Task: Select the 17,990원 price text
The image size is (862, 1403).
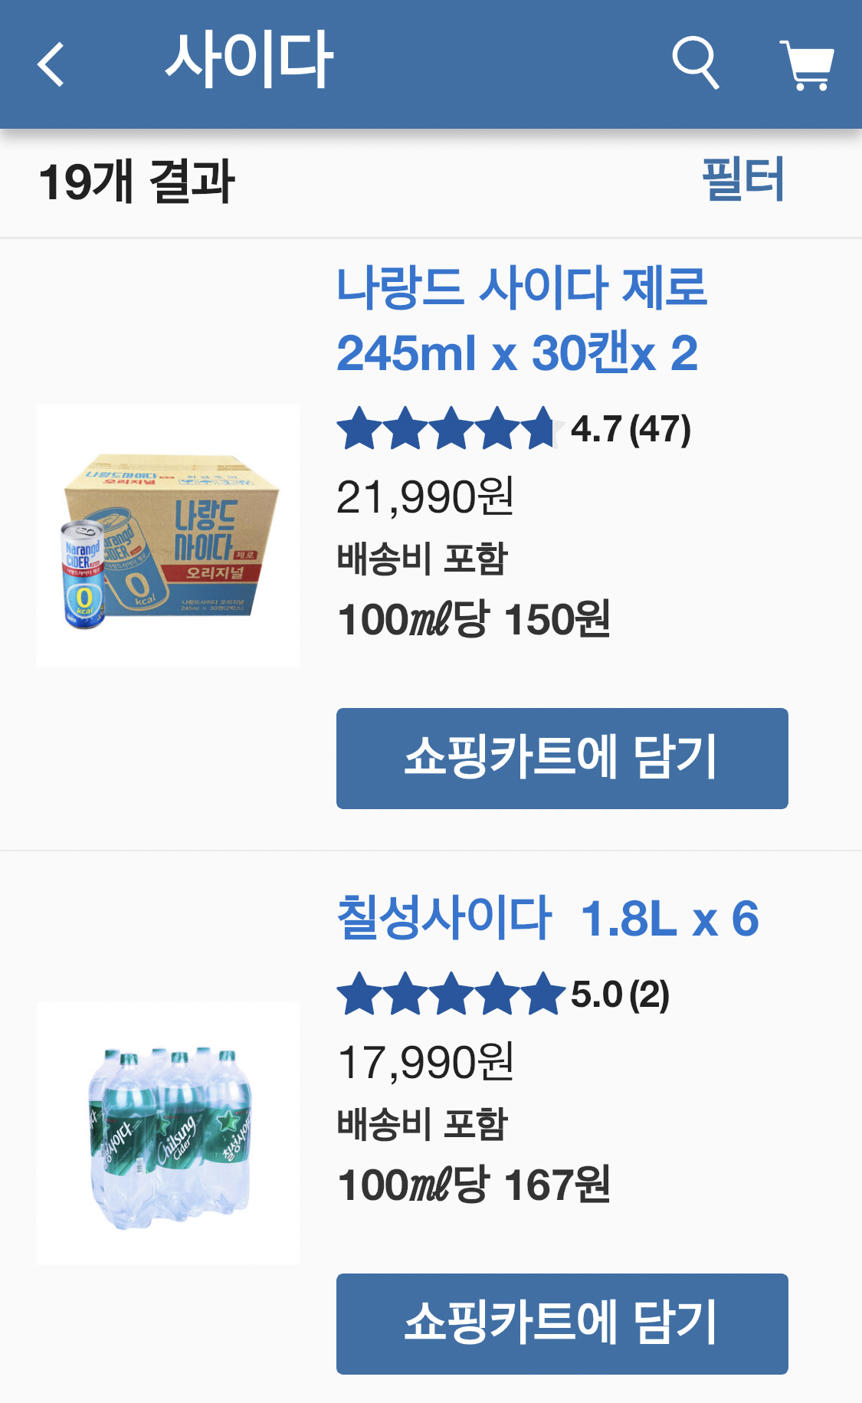Action: 425,1063
